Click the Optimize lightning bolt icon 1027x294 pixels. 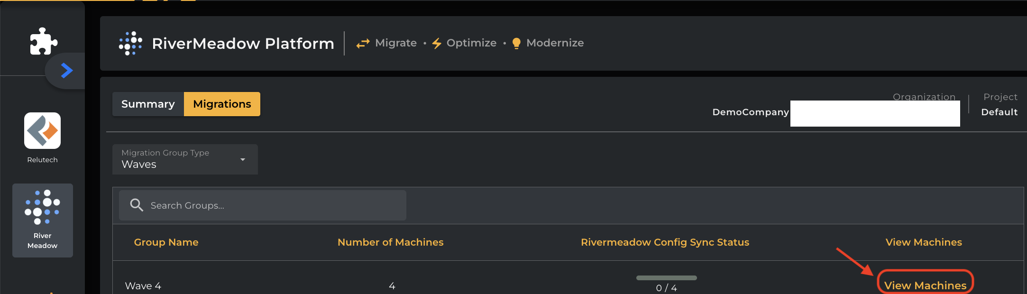pyautogui.click(x=437, y=43)
